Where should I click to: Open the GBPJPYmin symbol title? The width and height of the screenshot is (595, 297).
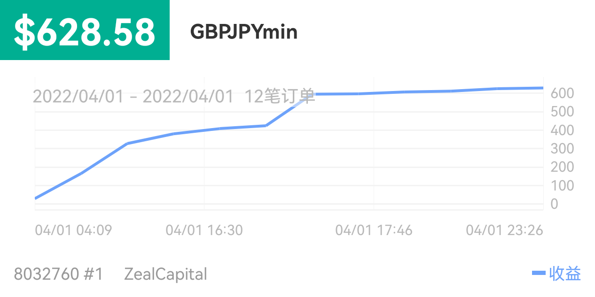click(x=243, y=32)
